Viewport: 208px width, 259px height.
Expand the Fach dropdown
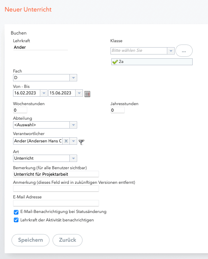click(x=73, y=78)
